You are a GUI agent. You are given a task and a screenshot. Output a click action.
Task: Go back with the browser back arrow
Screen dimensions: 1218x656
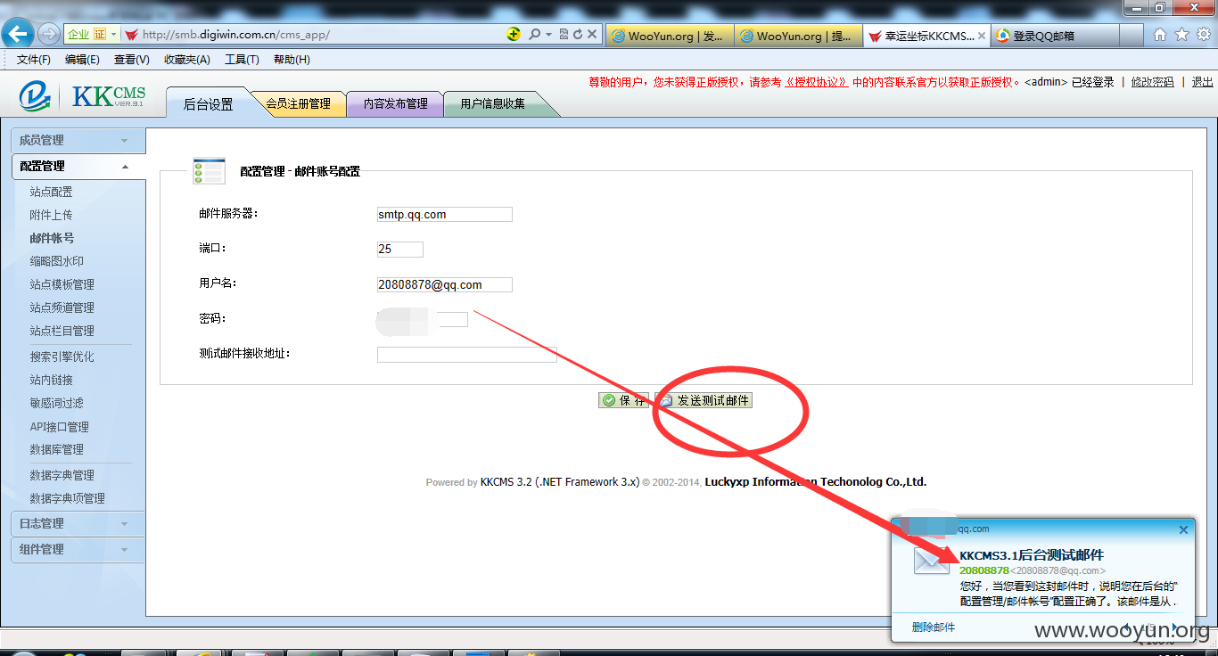[18, 34]
